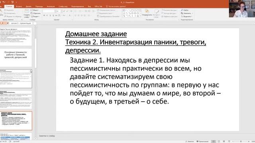255x143 pixels.
Task: Apply a bulleted list
Action: pyautogui.click(x=76, y=11)
